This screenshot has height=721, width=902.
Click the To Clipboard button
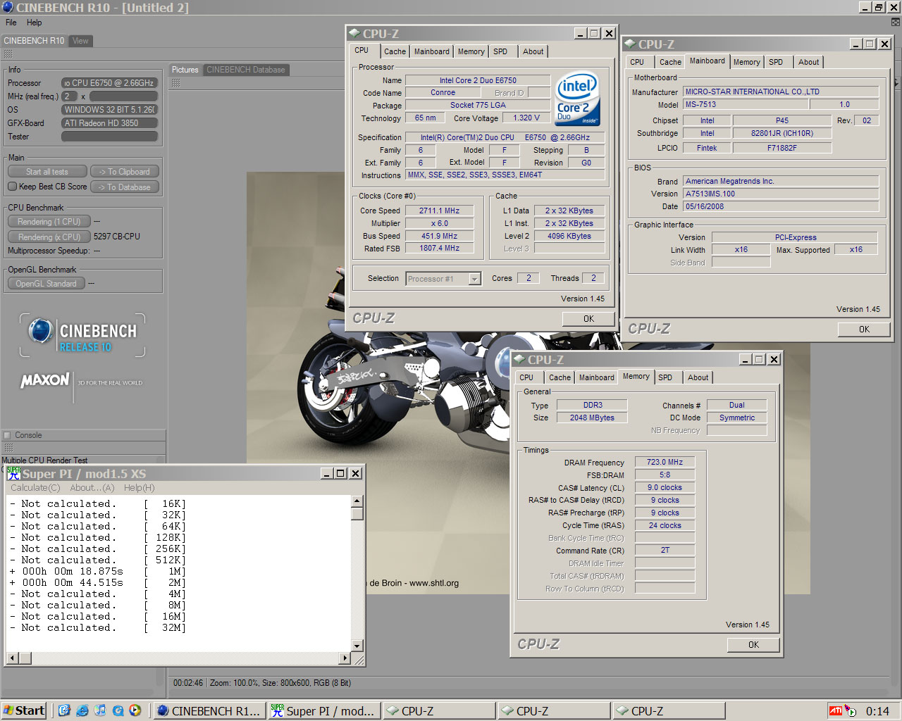click(x=125, y=172)
